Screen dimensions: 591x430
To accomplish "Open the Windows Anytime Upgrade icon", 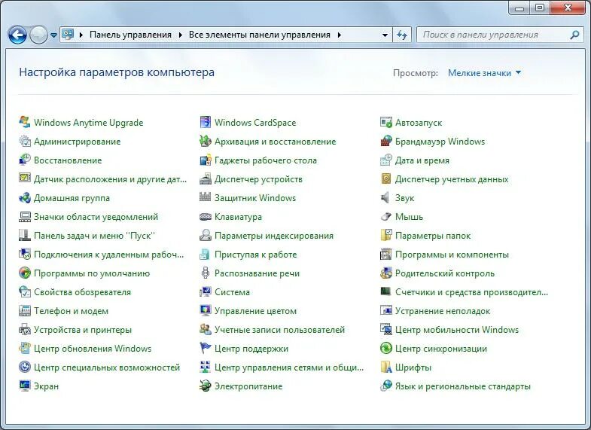I will (x=25, y=122).
